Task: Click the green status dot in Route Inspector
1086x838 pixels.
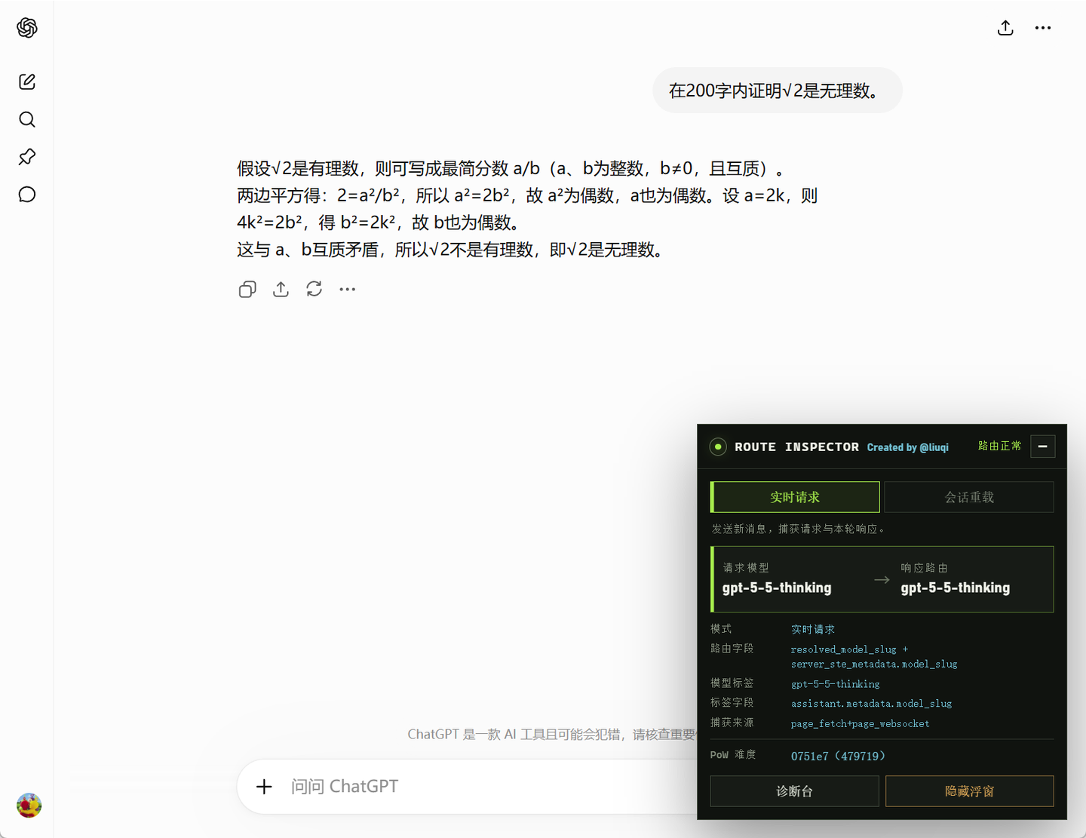Action: pyautogui.click(x=718, y=447)
